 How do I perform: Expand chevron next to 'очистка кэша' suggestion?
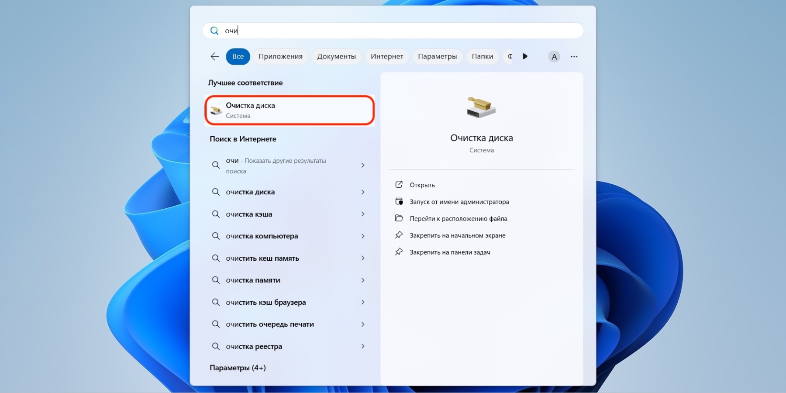(x=362, y=214)
